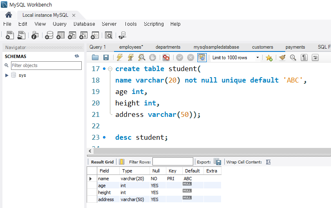This screenshot has height=208, width=331.
Task: Open the Help menu
Action: [x=175, y=24]
